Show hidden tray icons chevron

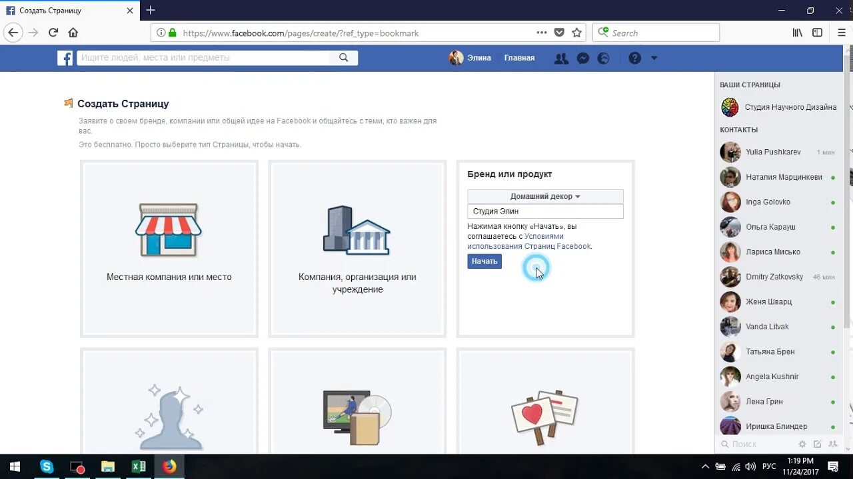pos(706,466)
